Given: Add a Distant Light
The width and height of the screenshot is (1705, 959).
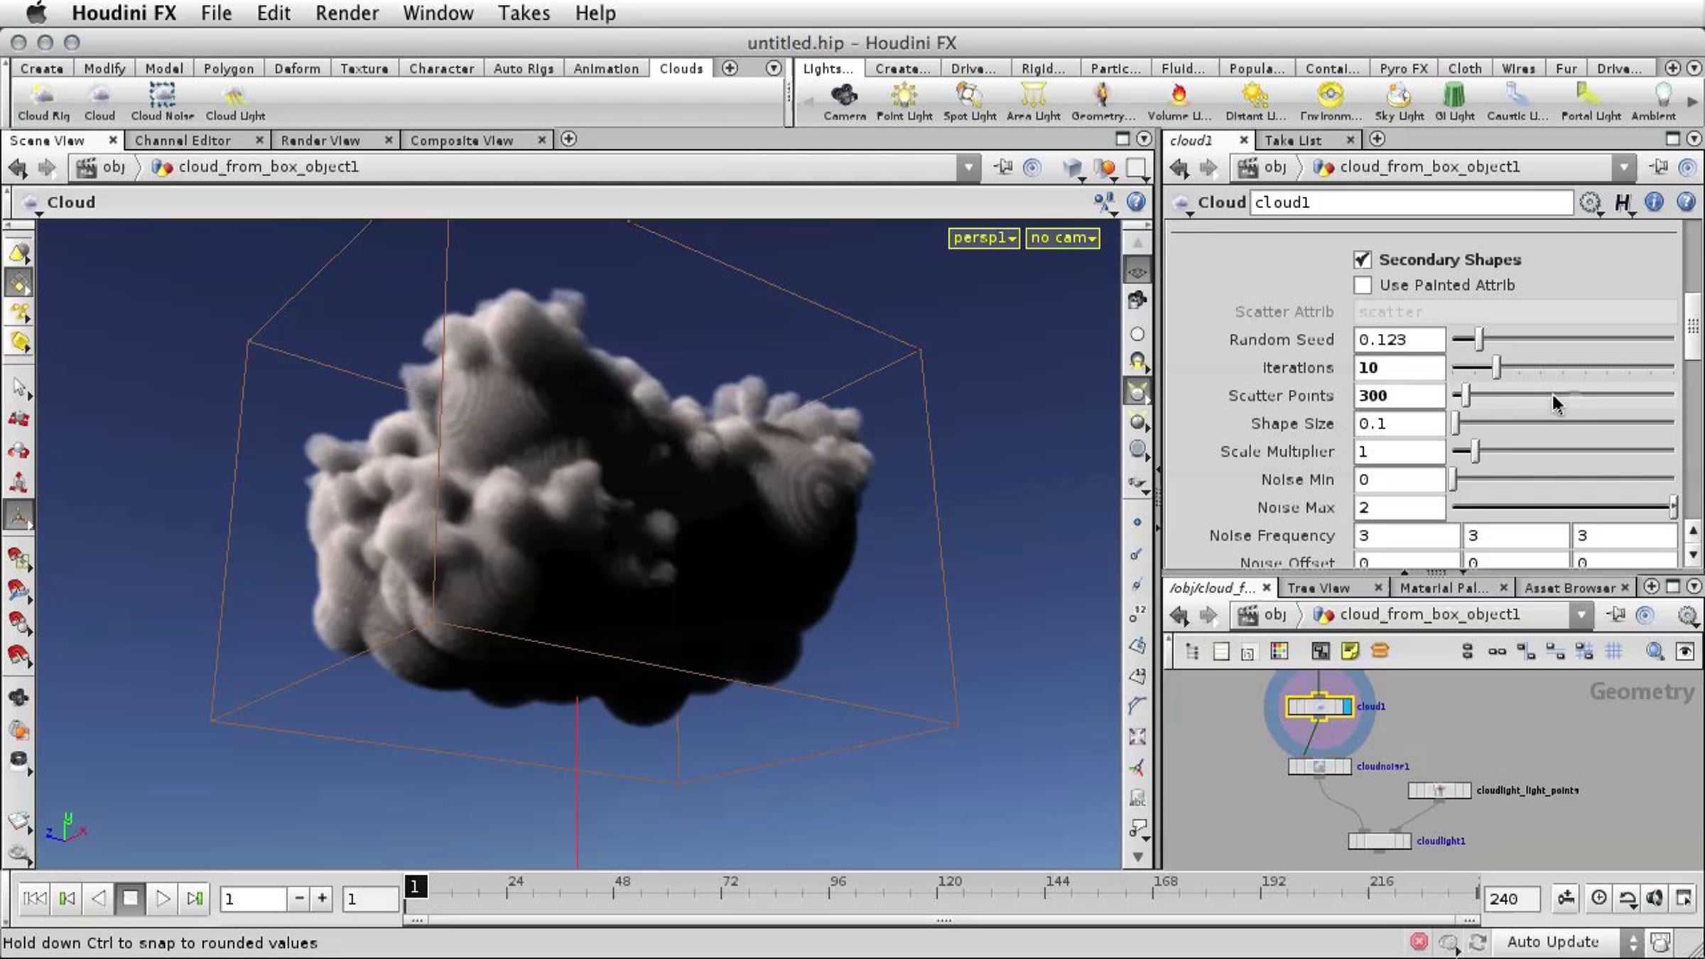Looking at the screenshot, I should 1255,102.
